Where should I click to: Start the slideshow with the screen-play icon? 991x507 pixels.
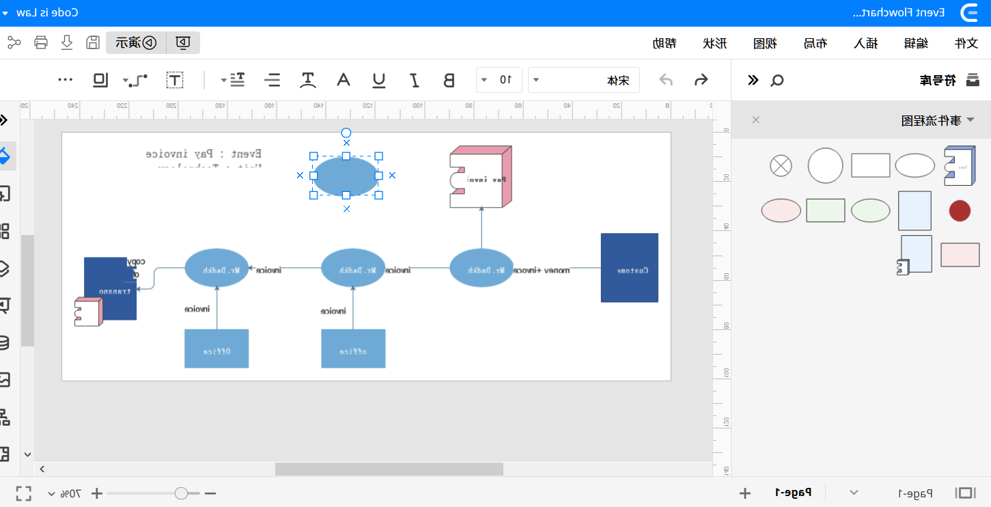(x=183, y=42)
